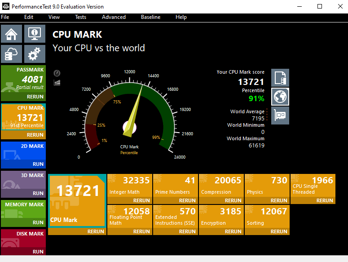348x262 pixels.
Task: Select the 2D Mark tile
Action: 23,151
